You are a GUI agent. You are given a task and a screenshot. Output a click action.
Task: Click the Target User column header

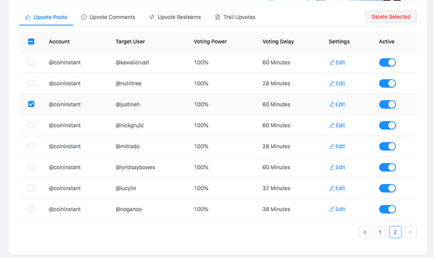pos(130,41)
